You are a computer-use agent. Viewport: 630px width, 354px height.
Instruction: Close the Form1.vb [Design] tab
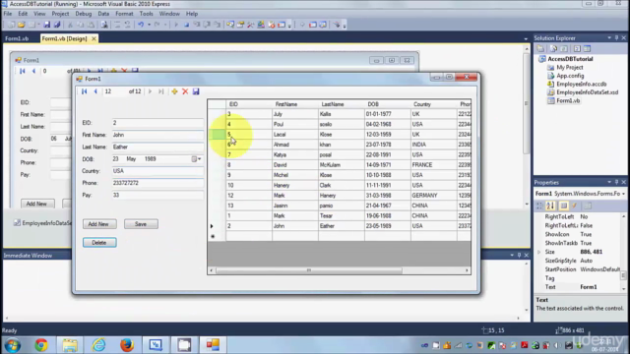pyautogui.click(x=94, y=39)
